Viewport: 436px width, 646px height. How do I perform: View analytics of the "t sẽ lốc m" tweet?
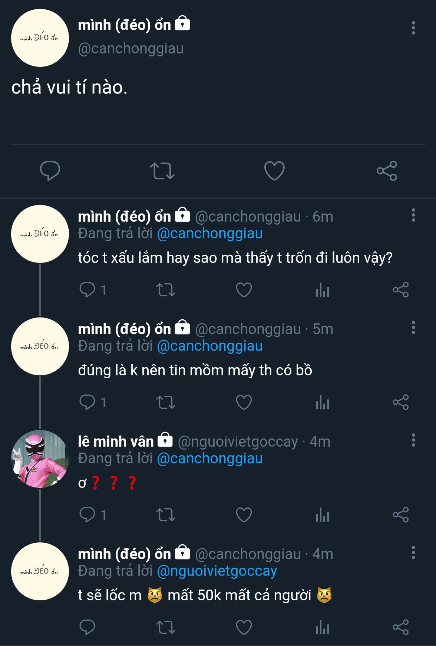322,627
